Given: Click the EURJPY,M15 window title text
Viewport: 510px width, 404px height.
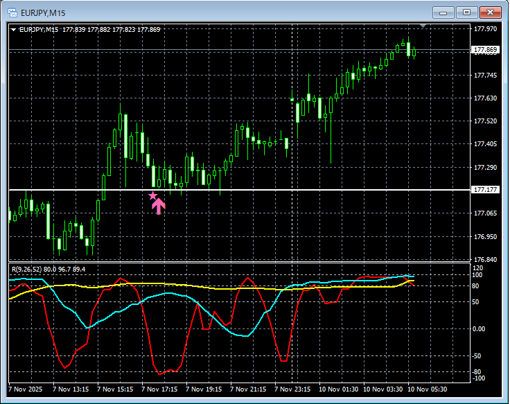Looking at the screenshot, I should [x=43, y=13].
